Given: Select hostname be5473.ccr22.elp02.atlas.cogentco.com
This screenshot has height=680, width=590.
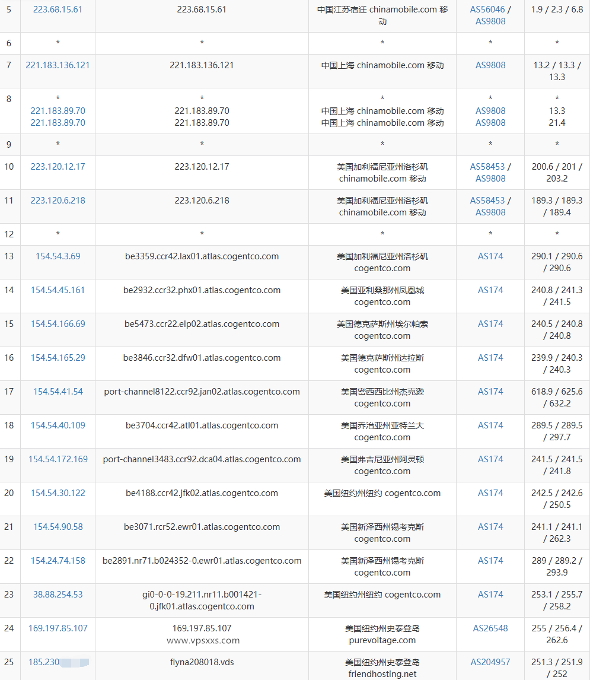Looking at the screenshot, I should coord(202,324).
